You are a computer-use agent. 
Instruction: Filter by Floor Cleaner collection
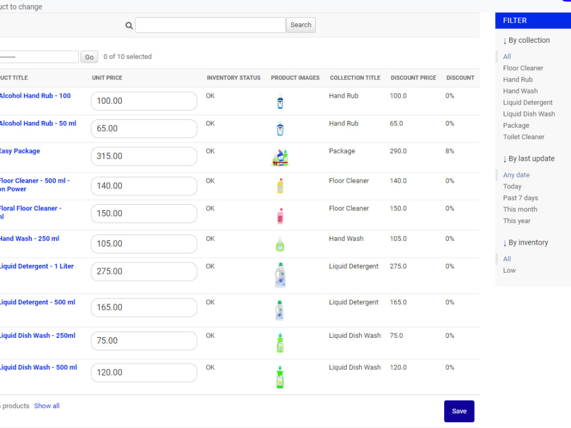pyautogui.click(x=523, y=68)
